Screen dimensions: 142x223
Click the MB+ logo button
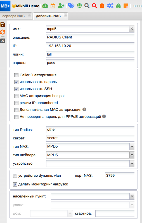click(x=5, y=6)
